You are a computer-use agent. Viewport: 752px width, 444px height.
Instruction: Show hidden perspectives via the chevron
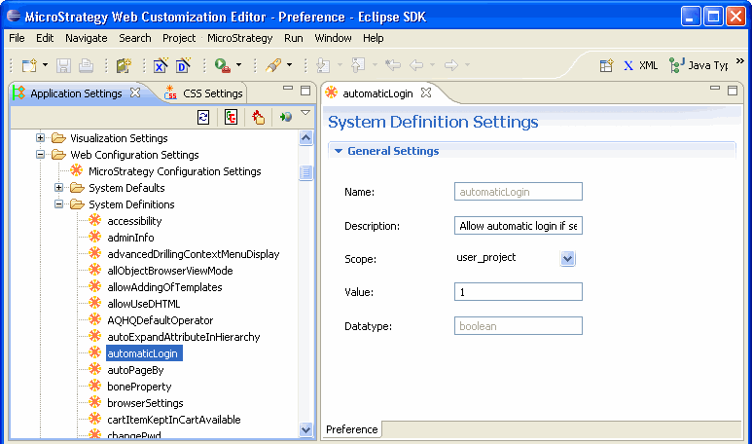[740, 61]
